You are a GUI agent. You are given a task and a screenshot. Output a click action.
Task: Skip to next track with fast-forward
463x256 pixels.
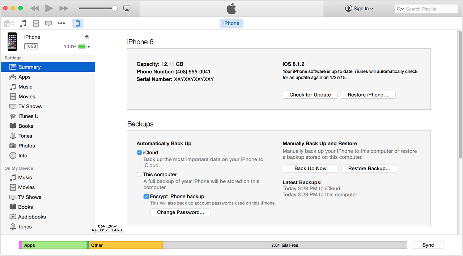pyautogui.click(x=64, y=8)
